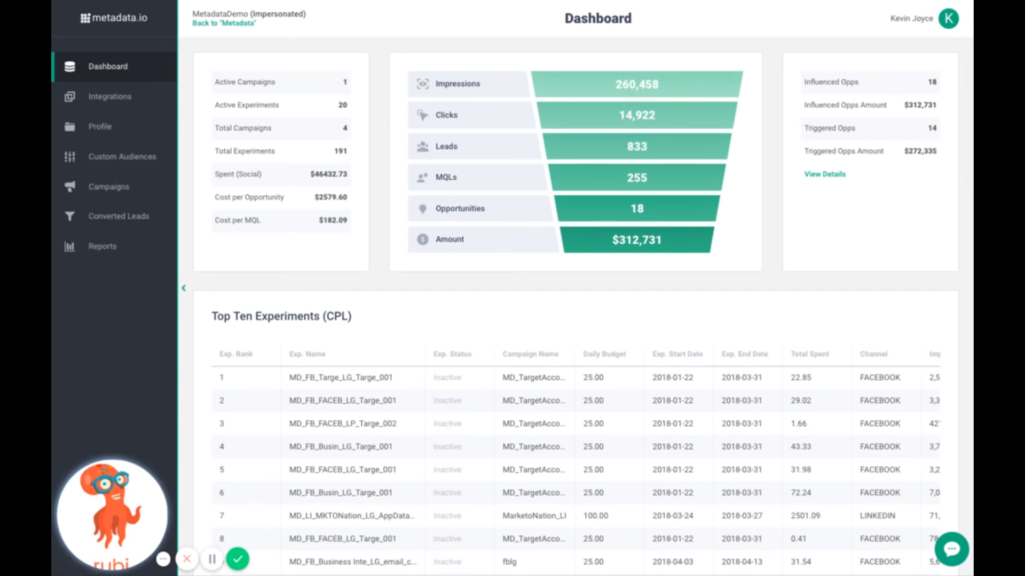Open View Details link
Screen dimensions: 1025x576
point(825,174)
